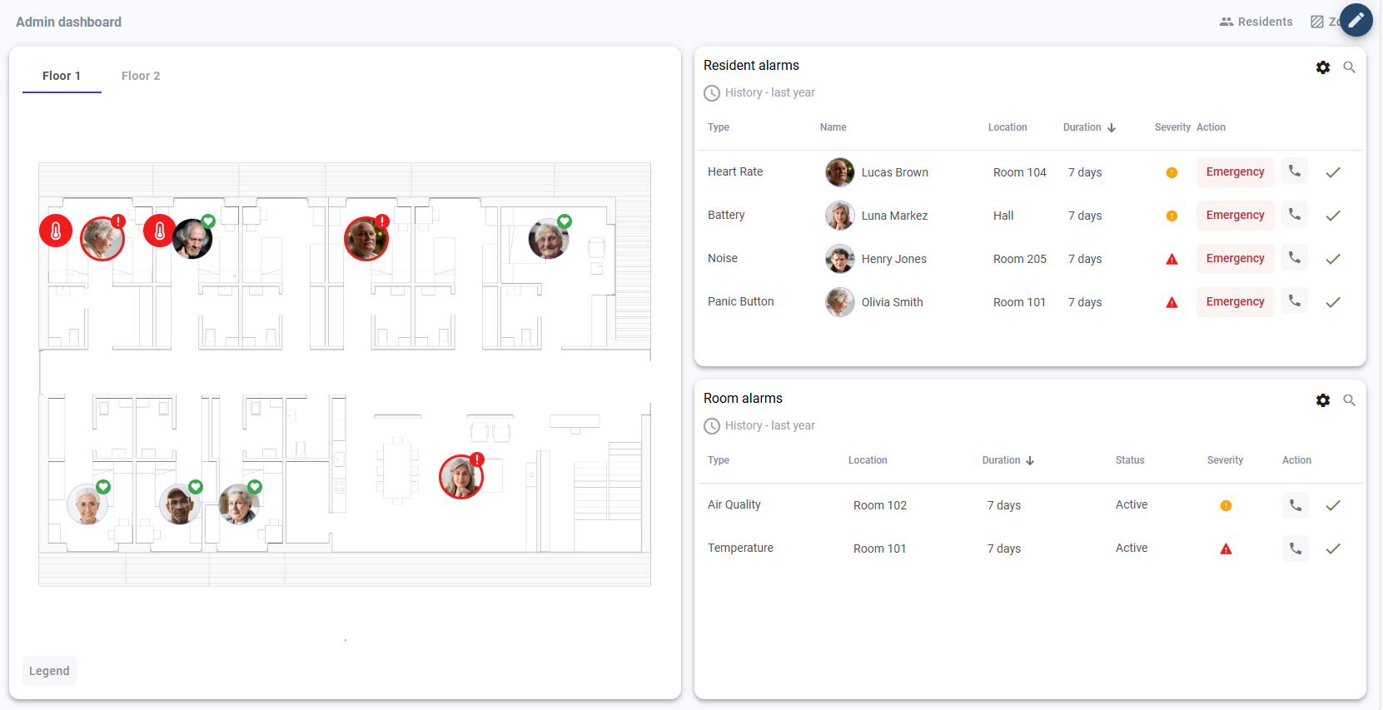This screenshot has width=1383, height=710.
Task: Click the Room alarms Location column header
Action: 868,460
